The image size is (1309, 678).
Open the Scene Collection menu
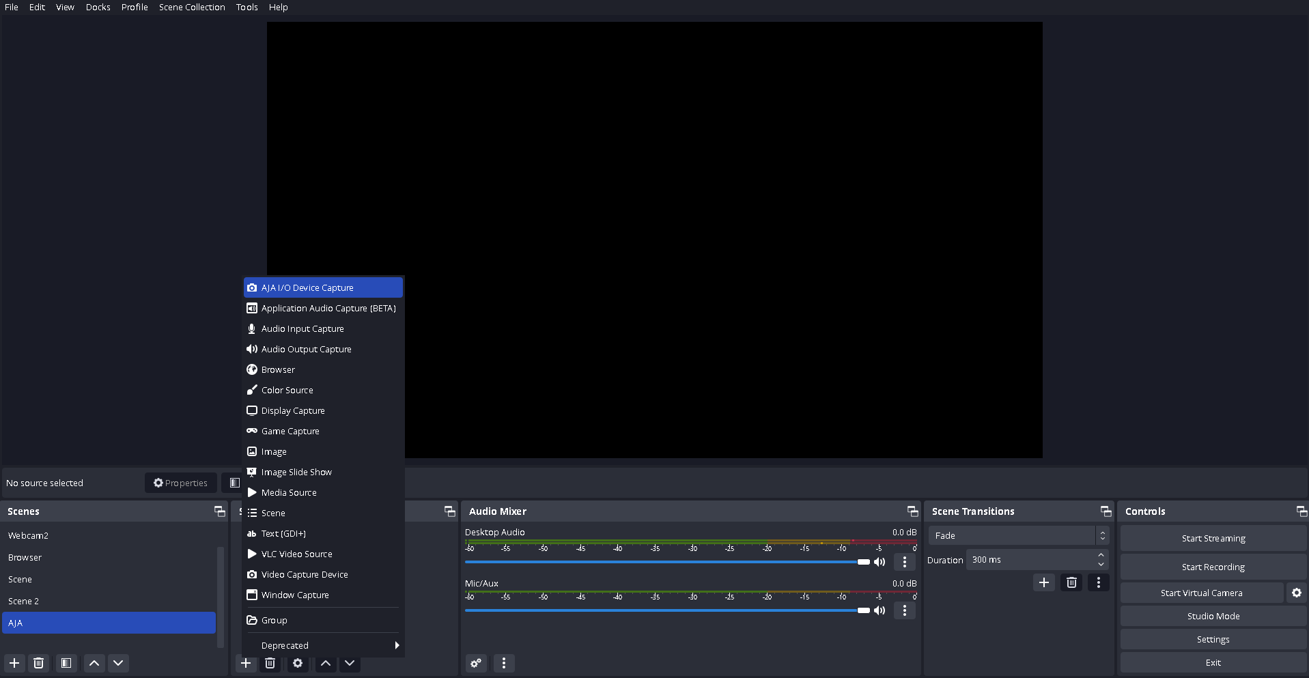[192, 8]
